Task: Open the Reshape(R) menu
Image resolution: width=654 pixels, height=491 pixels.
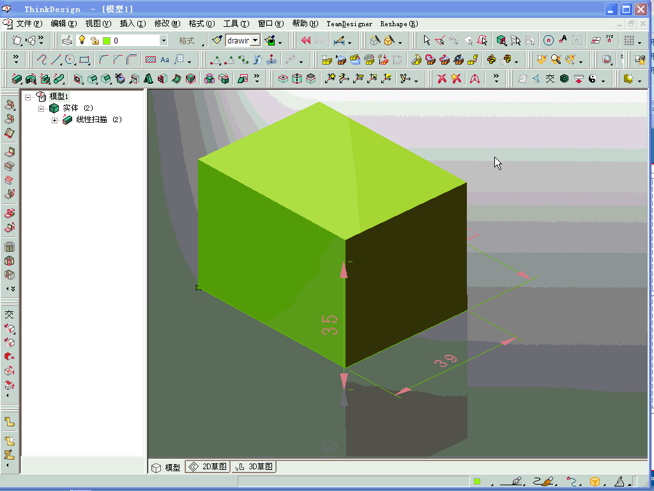Action: click(399, 24)
